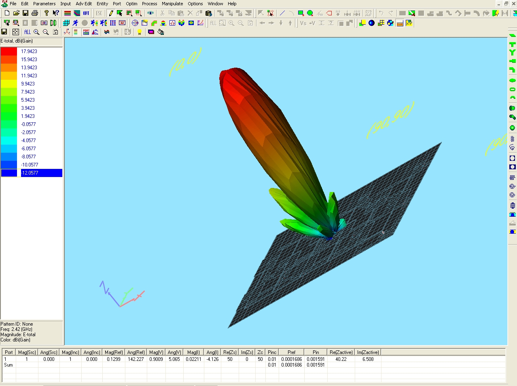517x386 pixels.
Task: Toggle the PORT table display button
Action: pos(86,32)
